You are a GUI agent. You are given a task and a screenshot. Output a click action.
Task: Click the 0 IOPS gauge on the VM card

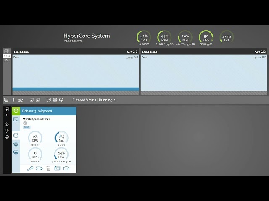coord(35,155)
